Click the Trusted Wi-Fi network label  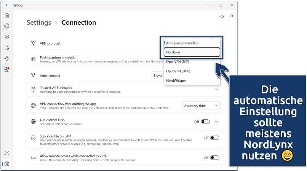pyautogui.click(x=56, y=88)
